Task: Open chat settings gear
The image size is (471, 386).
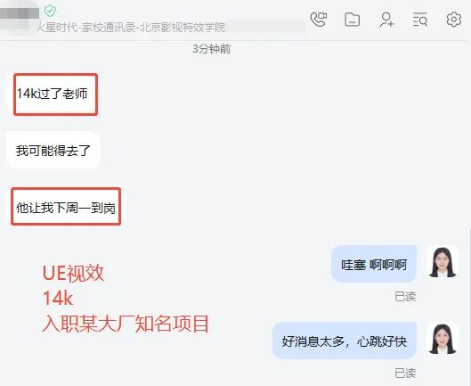Action: coord(453,20)
